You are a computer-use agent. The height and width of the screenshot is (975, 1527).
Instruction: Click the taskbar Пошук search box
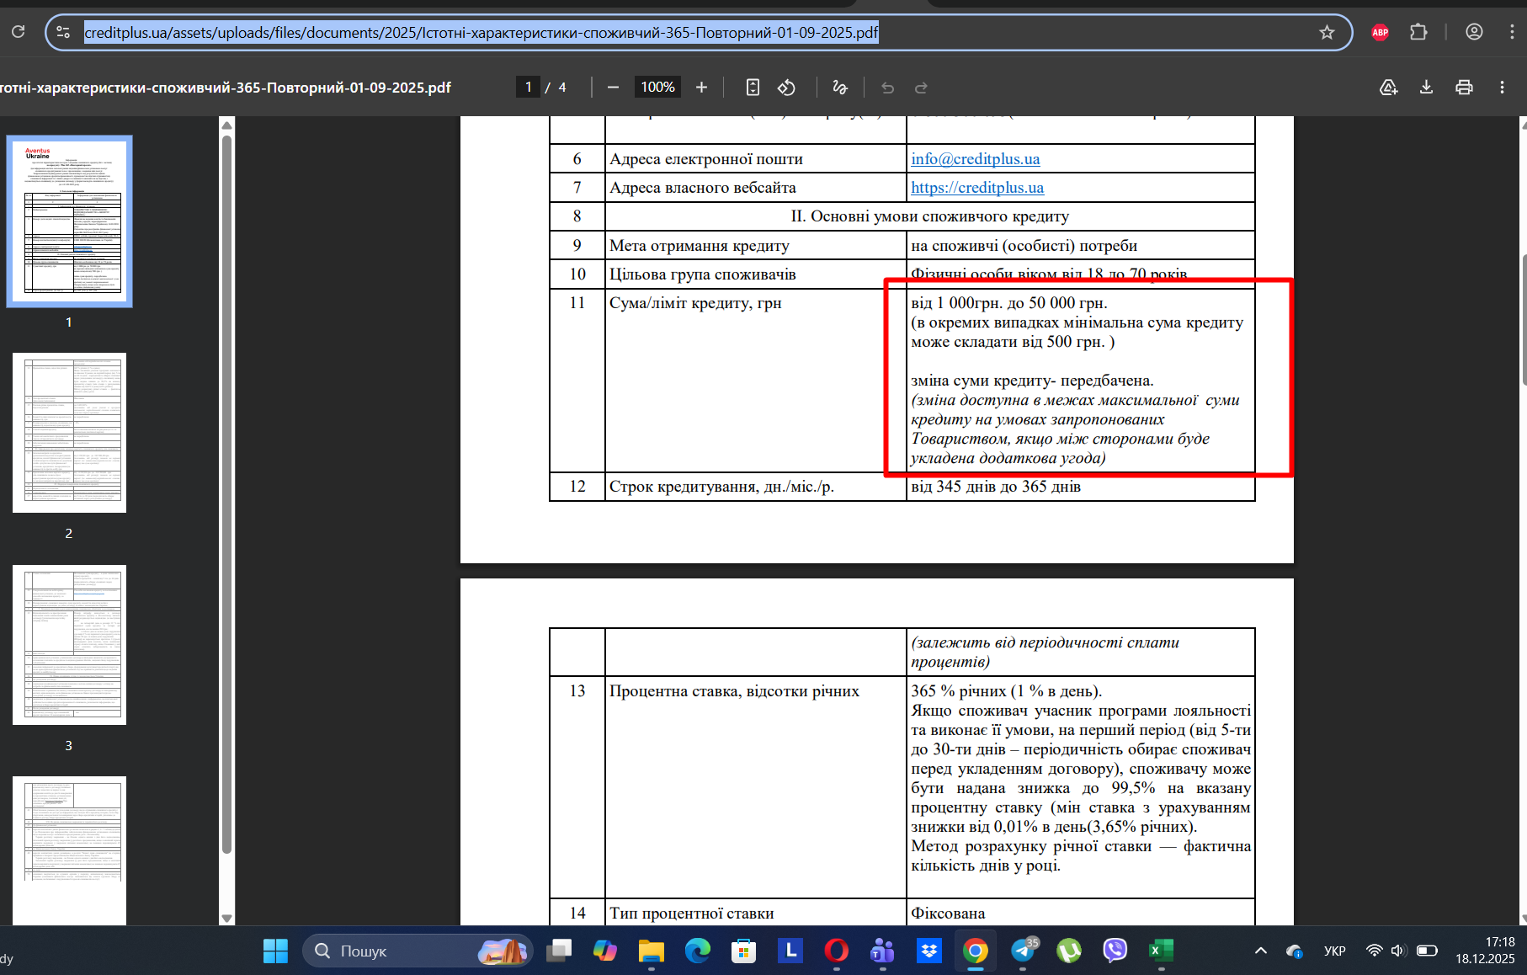coord(418,951)
